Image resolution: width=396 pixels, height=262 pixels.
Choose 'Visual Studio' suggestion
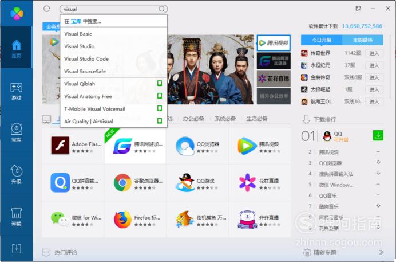114,46
